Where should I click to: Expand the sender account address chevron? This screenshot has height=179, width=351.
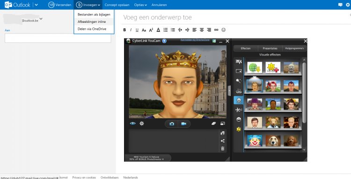[x=41, y=19]
